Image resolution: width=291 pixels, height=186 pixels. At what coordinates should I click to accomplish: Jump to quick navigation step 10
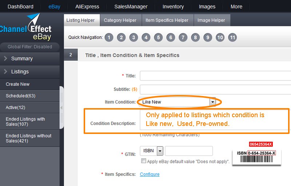tap(220, 37)
